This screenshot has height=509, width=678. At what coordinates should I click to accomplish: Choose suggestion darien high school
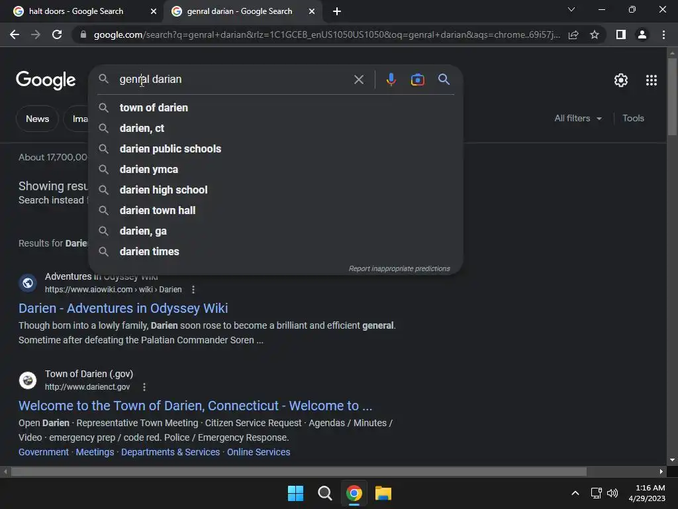[276, 190]
